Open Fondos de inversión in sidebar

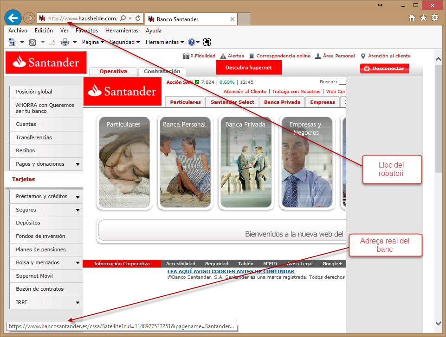(46, 236)
